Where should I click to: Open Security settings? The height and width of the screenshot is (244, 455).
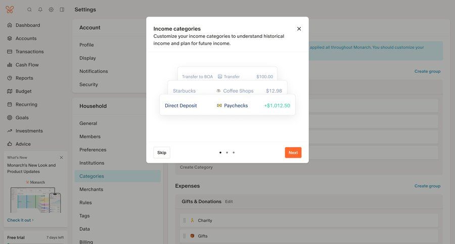click(88, 85)
